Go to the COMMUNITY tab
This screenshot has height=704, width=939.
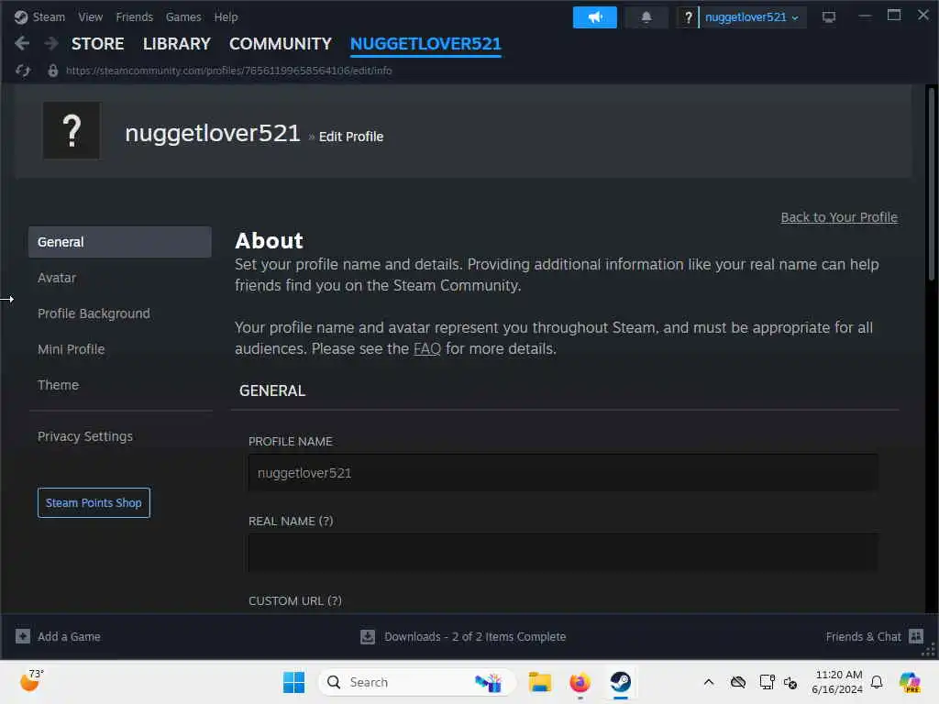[281, 44]
